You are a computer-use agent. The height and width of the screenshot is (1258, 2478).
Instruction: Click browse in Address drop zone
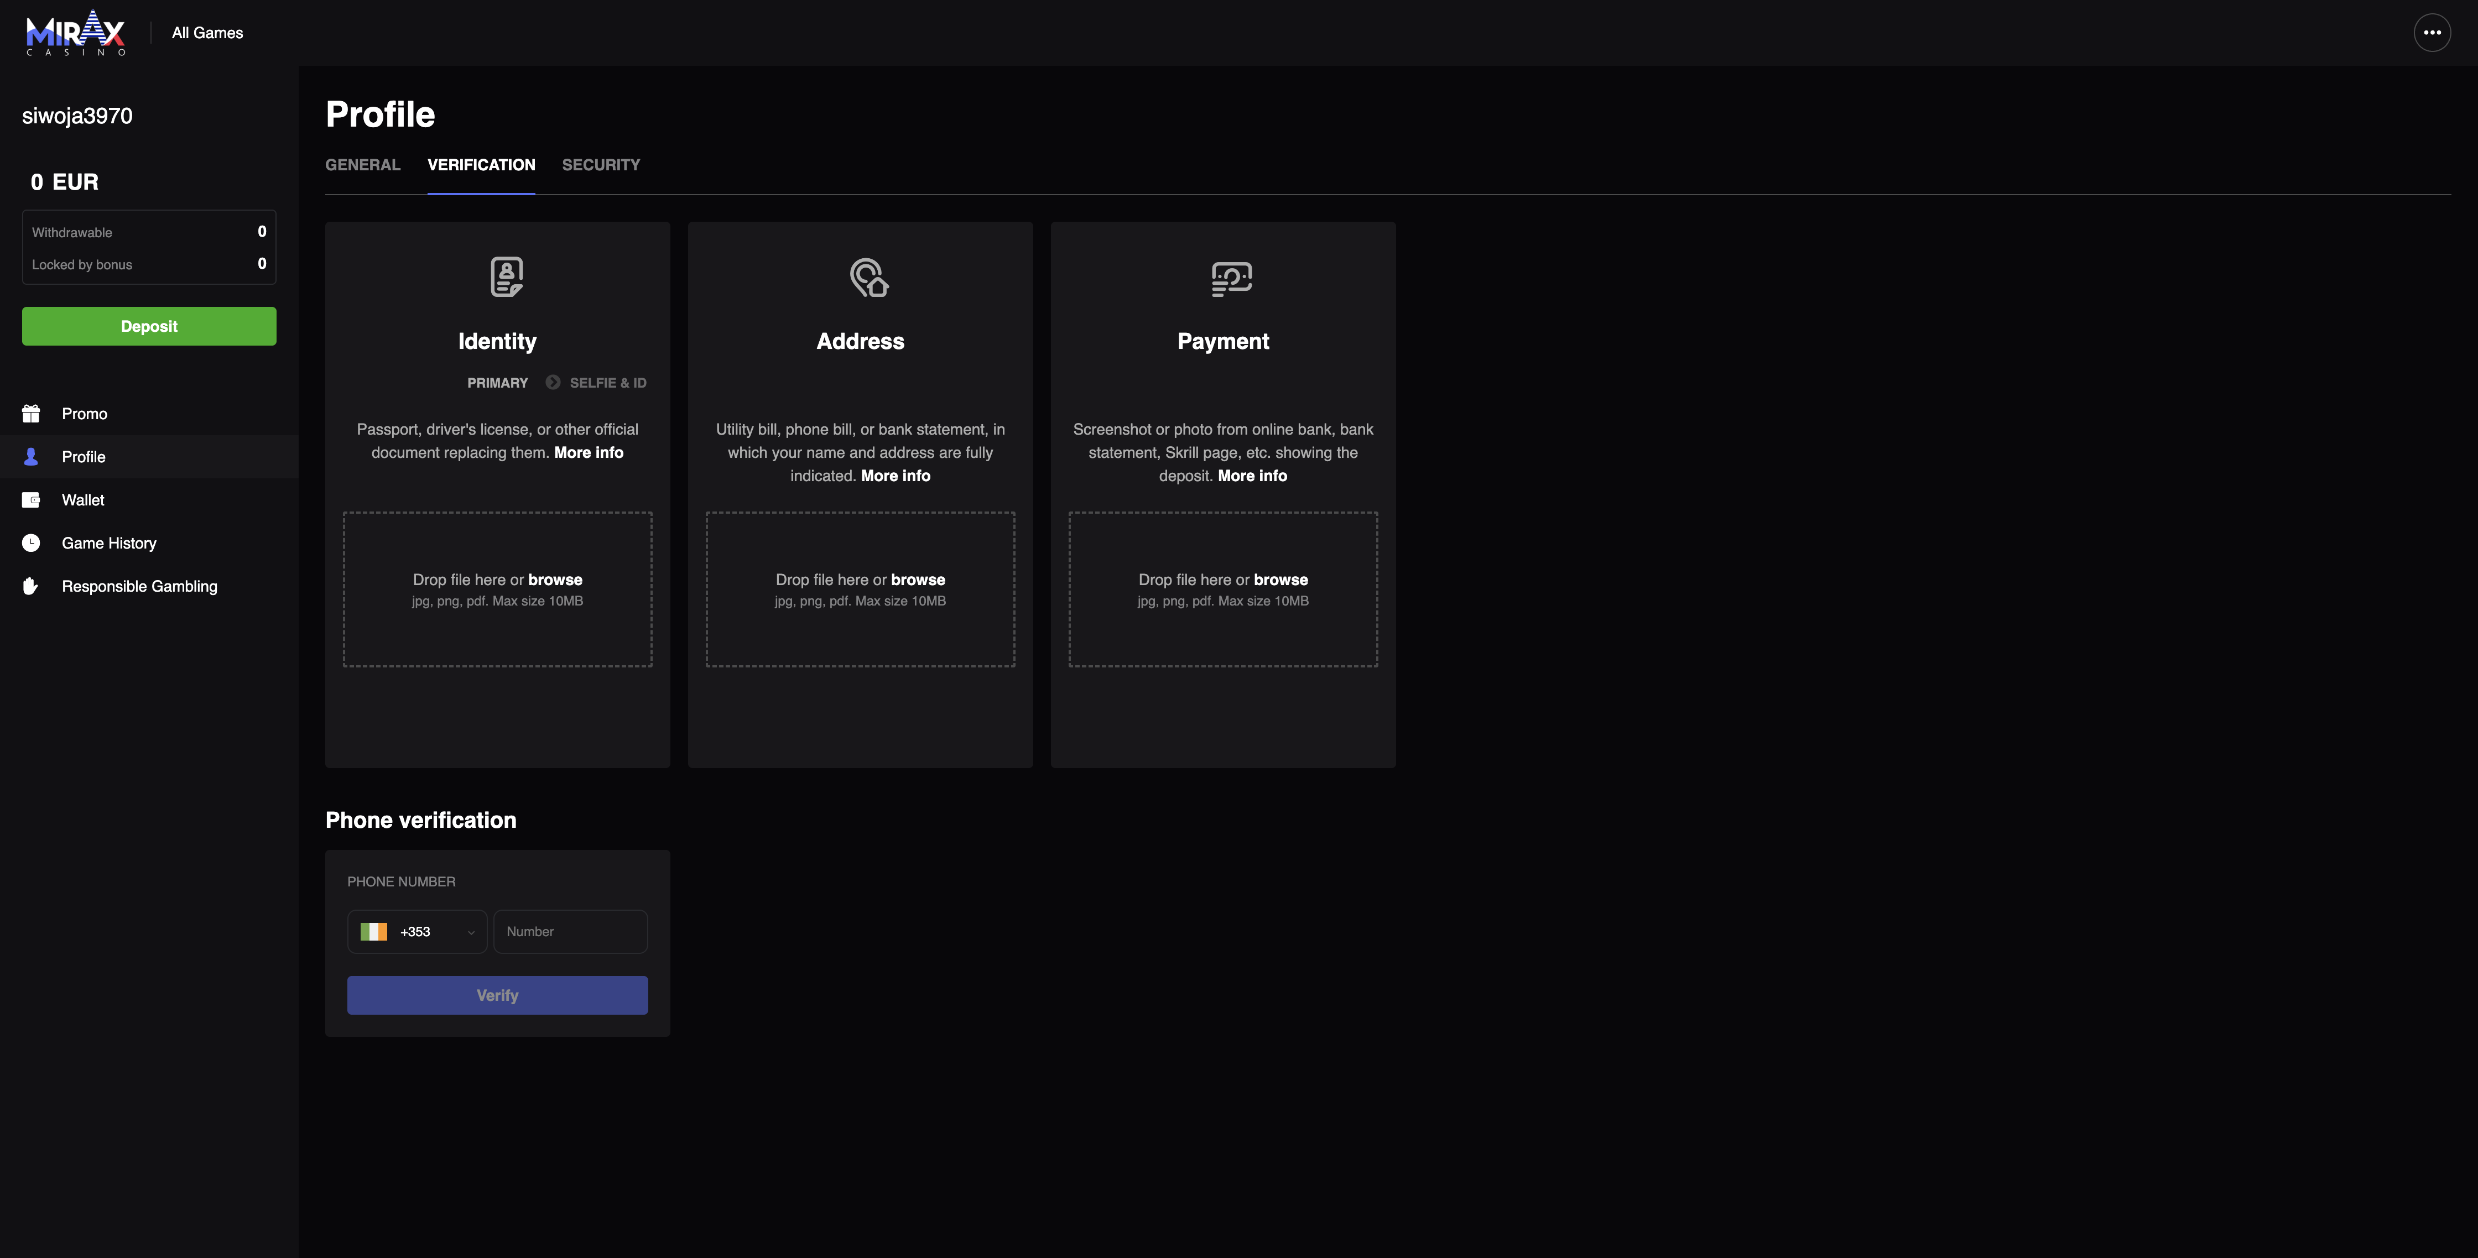pos(918,580)
